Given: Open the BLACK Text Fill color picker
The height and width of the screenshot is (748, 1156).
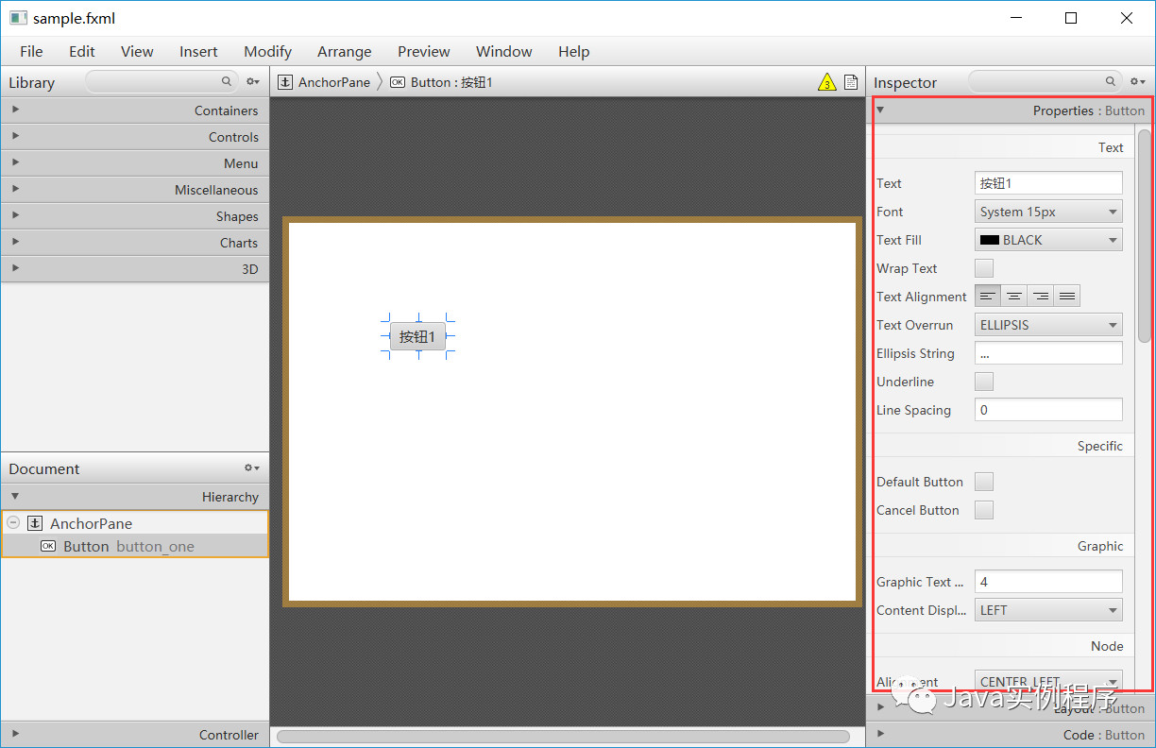Looking at the screenshot, I should coord(1047,239).
